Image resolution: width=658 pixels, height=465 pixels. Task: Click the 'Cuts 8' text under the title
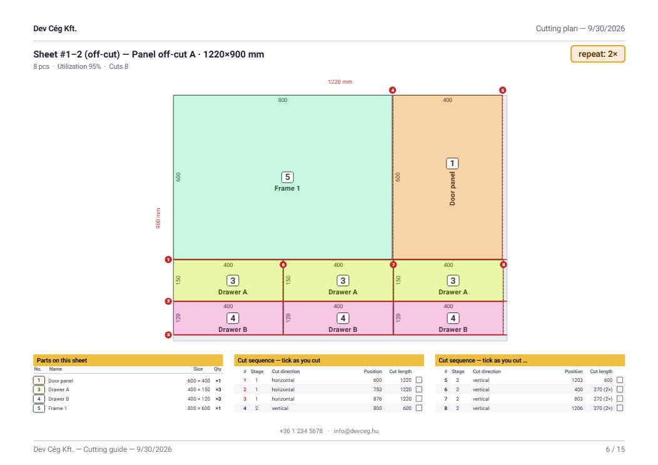click(x=118, y=66)
